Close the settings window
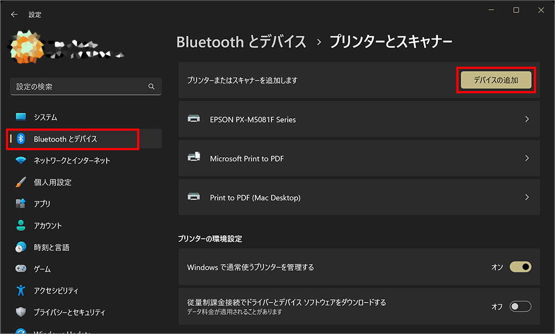This screenshot has height=334, width=555. coord(541,10)
